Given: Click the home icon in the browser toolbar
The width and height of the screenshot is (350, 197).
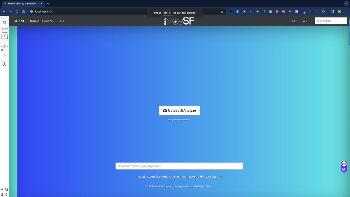Looking at the screenshot, I should [x=24, y=11].
